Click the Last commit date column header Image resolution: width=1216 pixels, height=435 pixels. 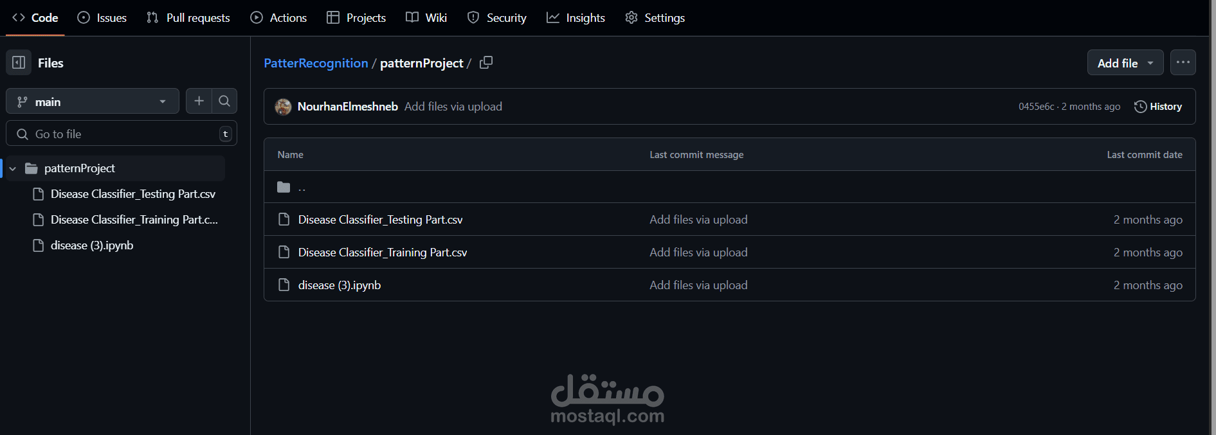pyautogui.click(x=1145, y=155)
